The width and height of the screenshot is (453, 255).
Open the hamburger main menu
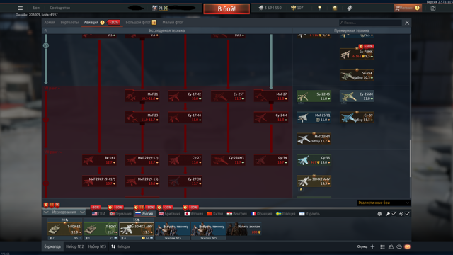21,8
